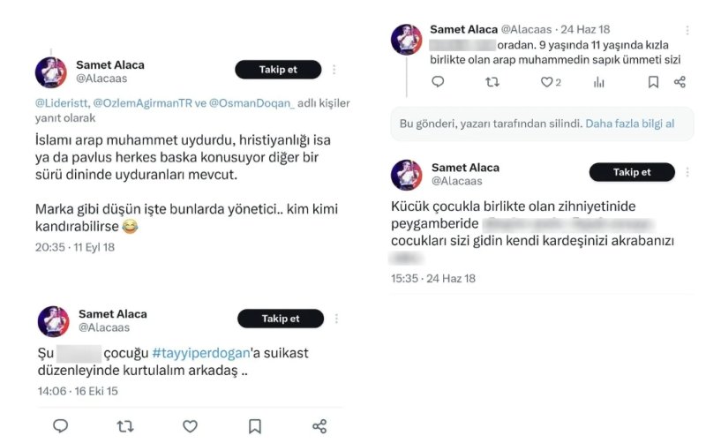Screen dimensions: 706x443
Task: Reply to the 24 Haz 18 tweet
Action: 439,82
